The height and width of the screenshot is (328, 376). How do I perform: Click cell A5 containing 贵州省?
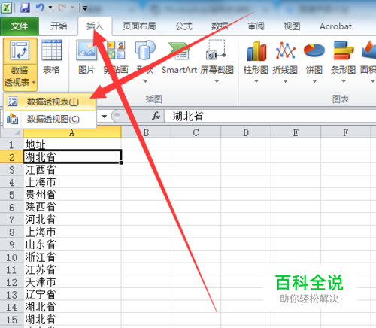point(72,195)
